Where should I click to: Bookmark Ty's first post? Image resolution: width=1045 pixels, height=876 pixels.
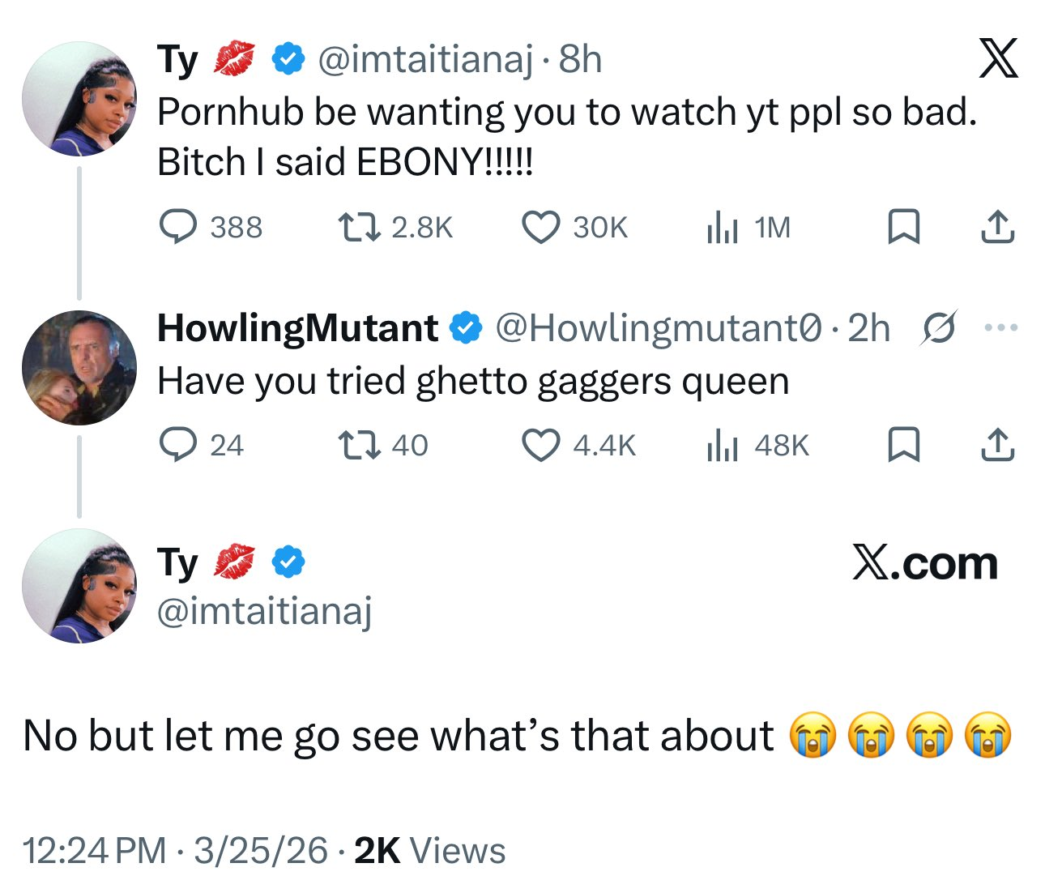(903, 227)
